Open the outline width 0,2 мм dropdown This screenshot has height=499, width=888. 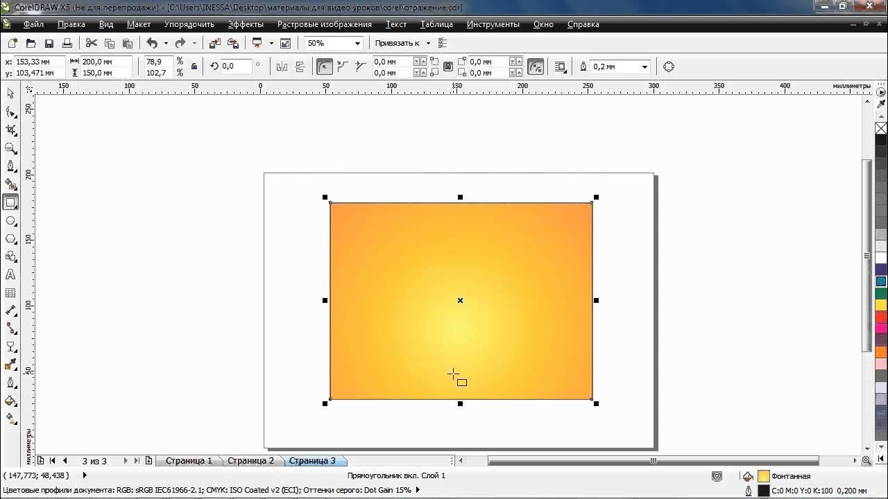pos(644,67)
